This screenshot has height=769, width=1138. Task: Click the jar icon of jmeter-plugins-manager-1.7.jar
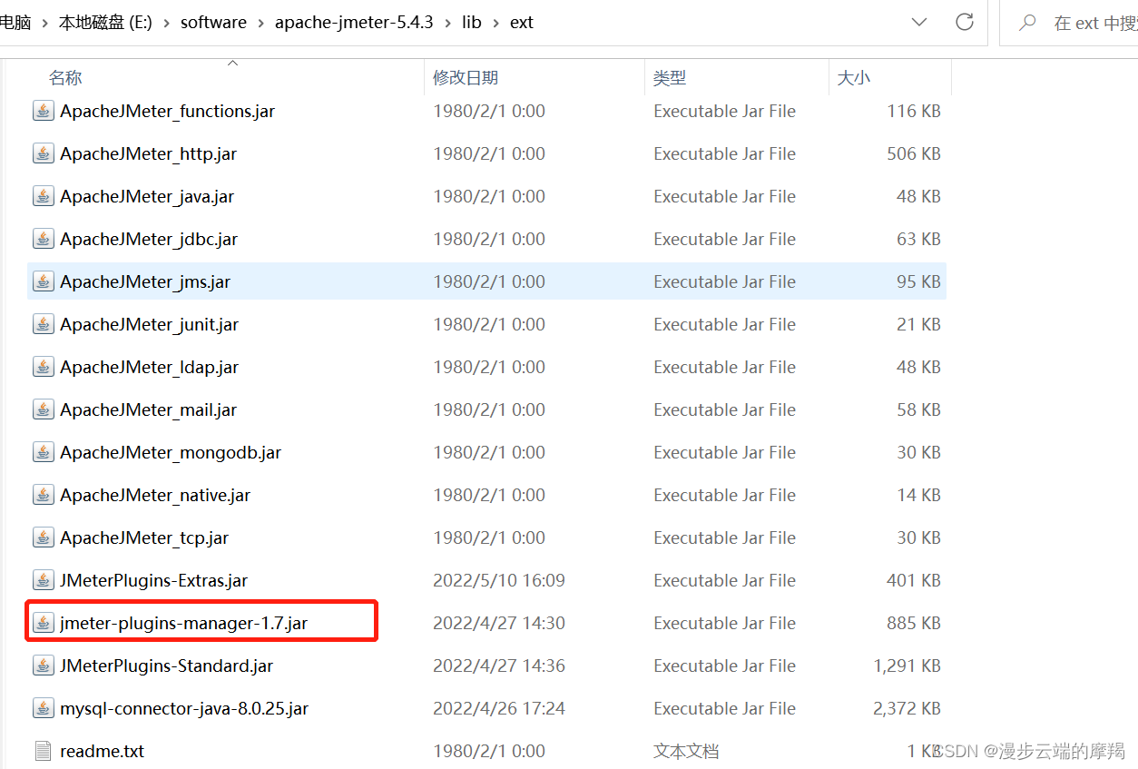[43, 623]
